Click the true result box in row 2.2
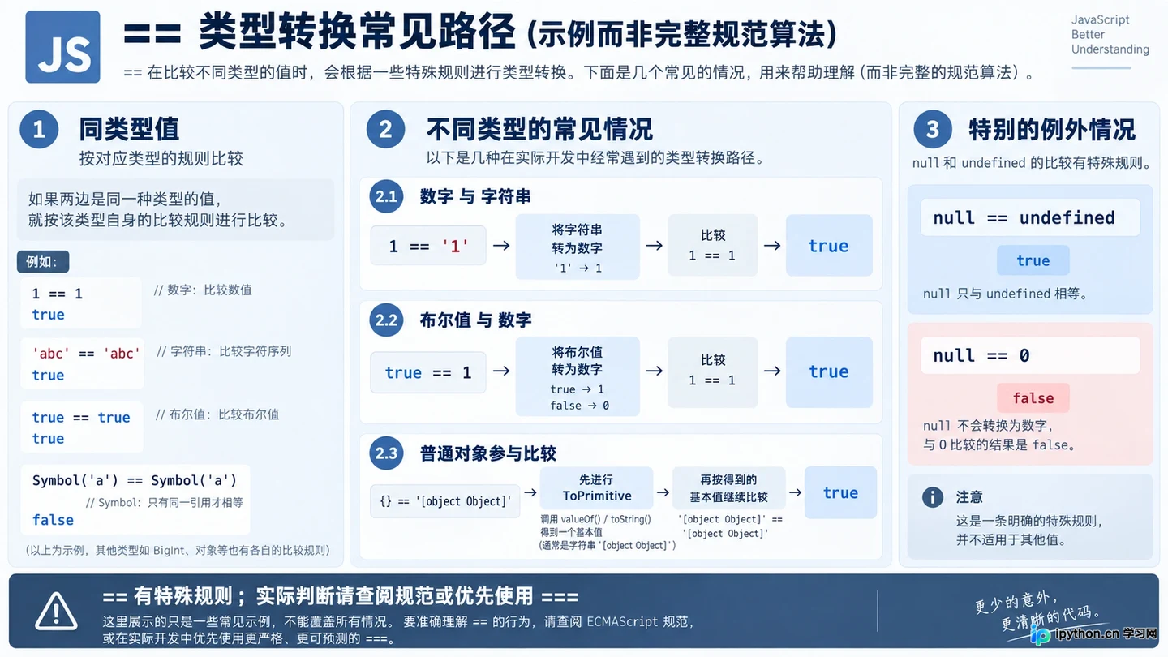This screenshot has height=657, width=1168. click(828, 371)
